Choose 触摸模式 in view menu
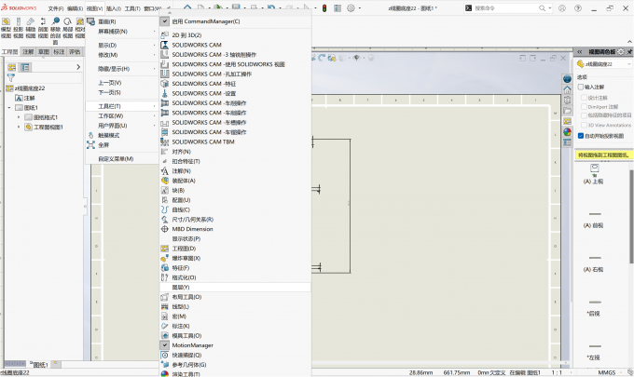The height and width of the screenshot is (377, 634). [x=122, y=135]
